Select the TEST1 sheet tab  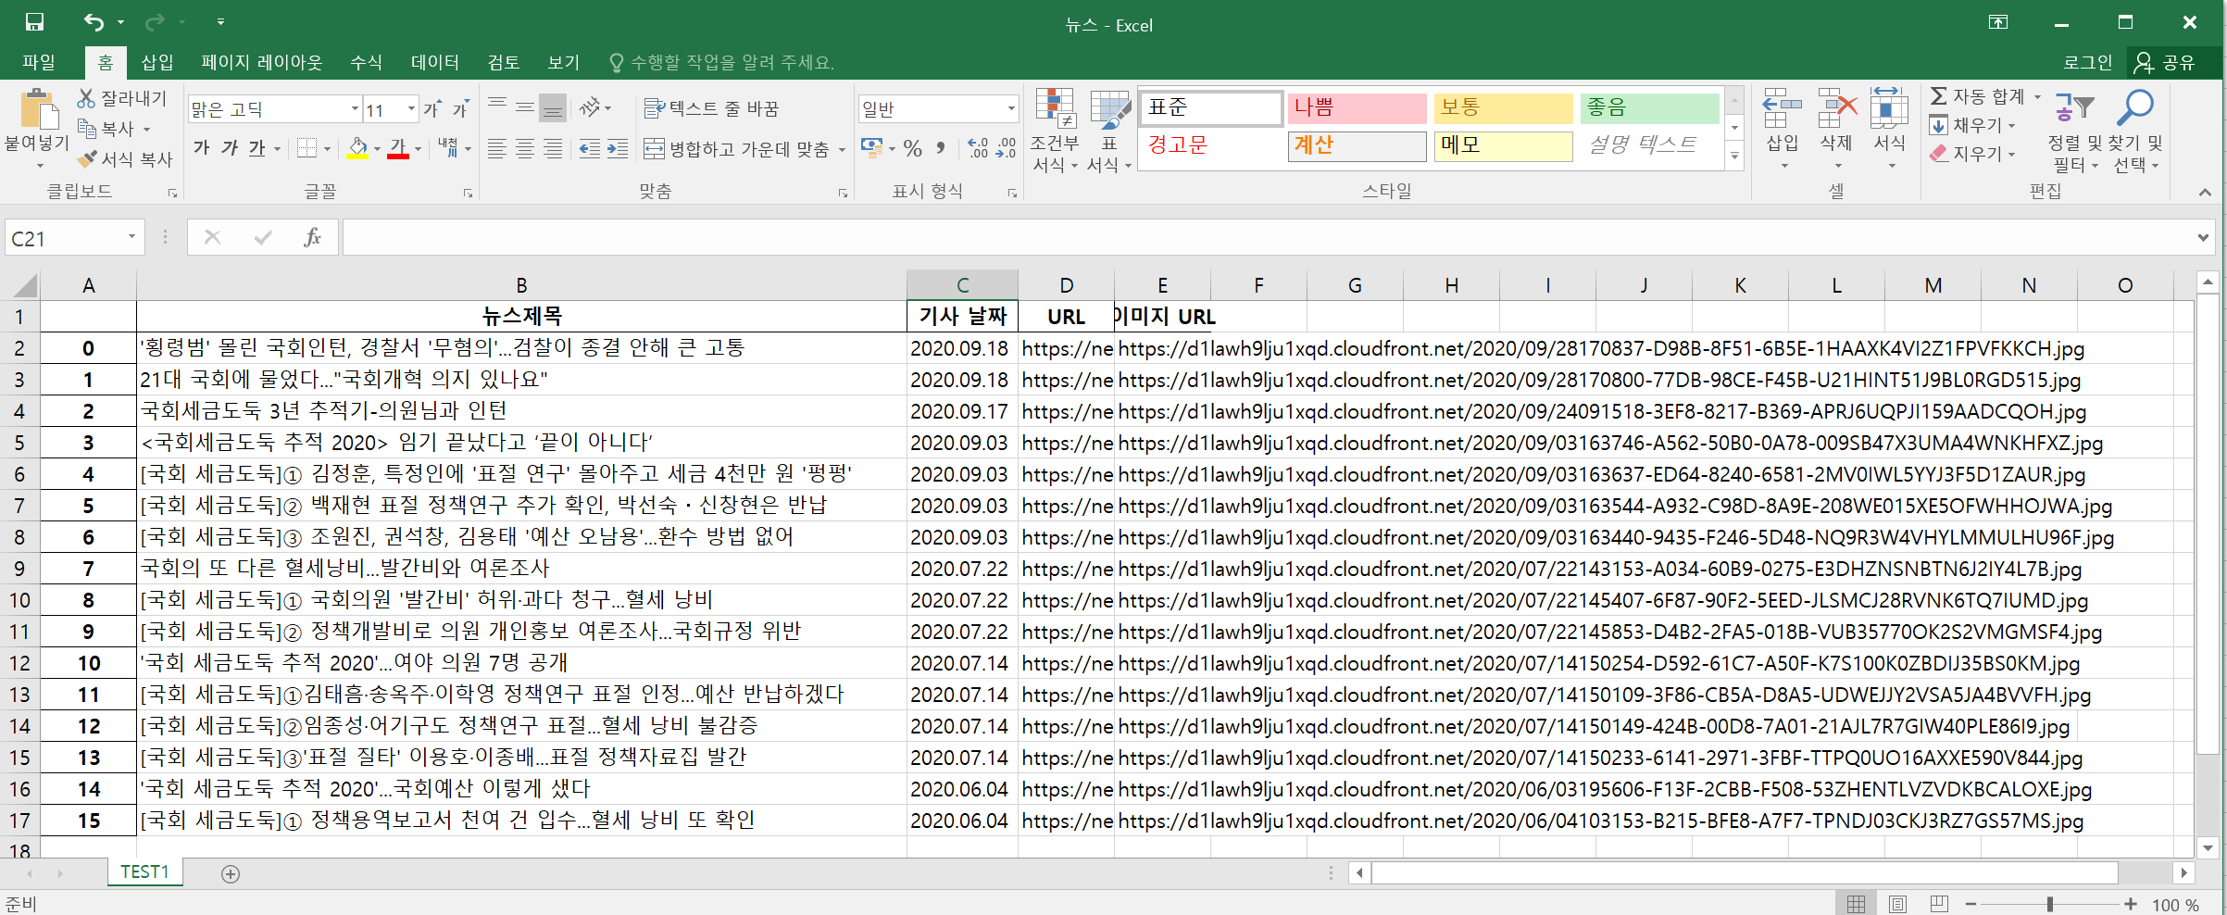pos(144,872)
